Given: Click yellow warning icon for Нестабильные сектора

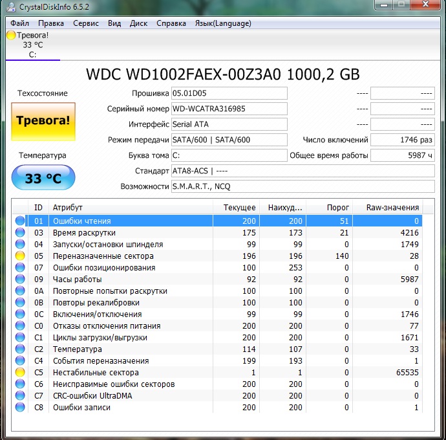Looking at the screenshot, I should pyautogui.click(x=20, y=373).
